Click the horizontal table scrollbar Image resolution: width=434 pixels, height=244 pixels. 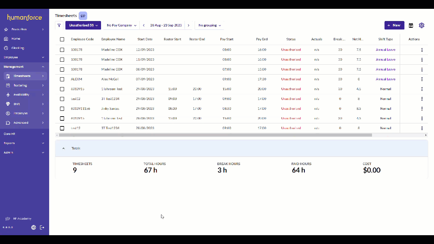click(x=215, y=135)
